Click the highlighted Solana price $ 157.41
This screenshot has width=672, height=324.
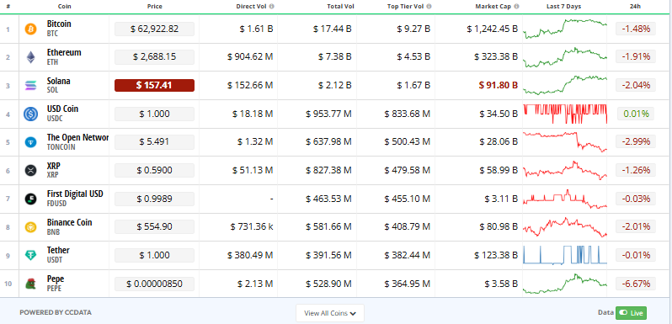click(x=154, y=85)
